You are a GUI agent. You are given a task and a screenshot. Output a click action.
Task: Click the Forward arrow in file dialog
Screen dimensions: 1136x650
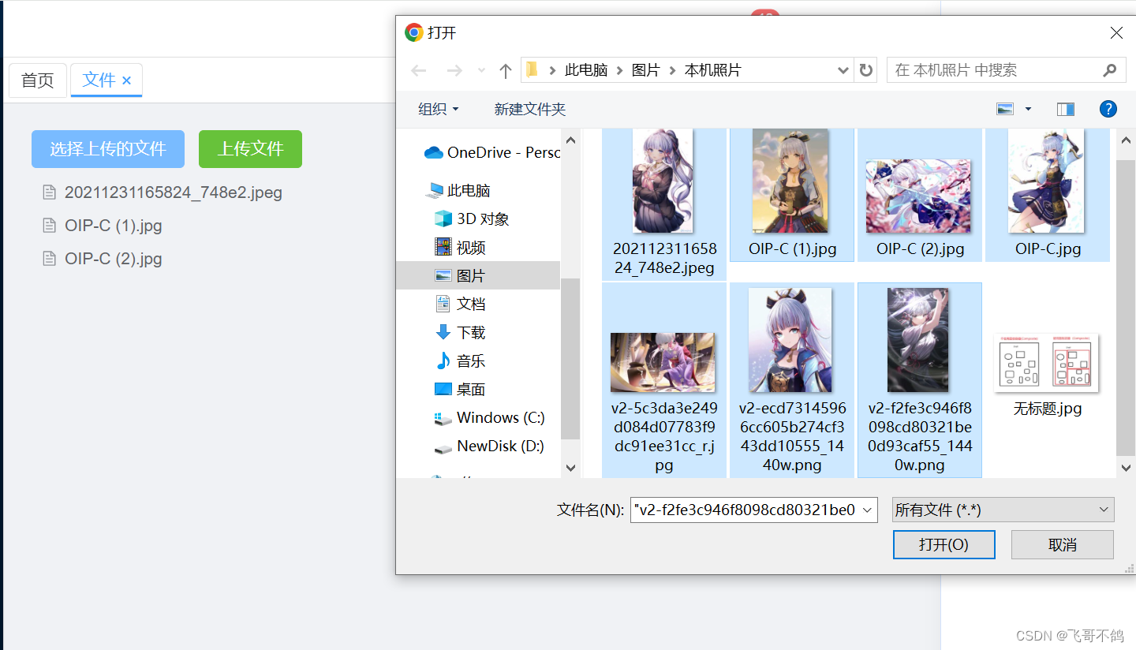coord(454,71)
